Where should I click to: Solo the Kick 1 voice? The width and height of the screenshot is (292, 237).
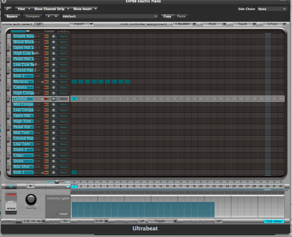[47, 172]
